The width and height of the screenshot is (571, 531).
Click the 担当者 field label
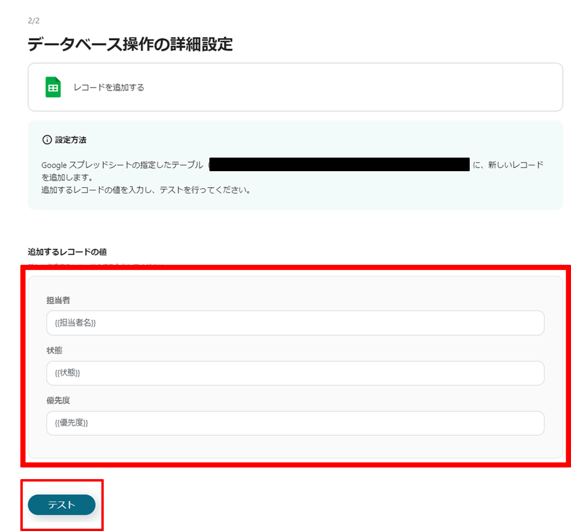pos(58,300)
